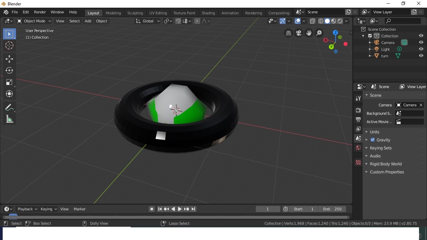
Task: Switch to the Sculpting workspace tab
Action: 135,13
